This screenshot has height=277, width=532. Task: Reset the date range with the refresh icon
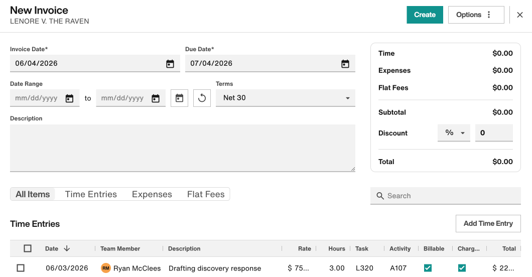202,98
